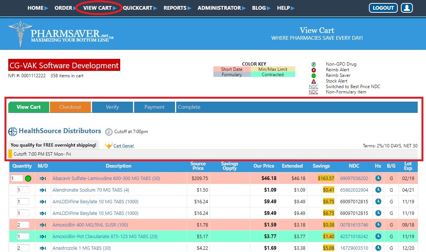Expand the REPORTS menu
The height and width of the screenshot is (252, 426).
(177, 8)
